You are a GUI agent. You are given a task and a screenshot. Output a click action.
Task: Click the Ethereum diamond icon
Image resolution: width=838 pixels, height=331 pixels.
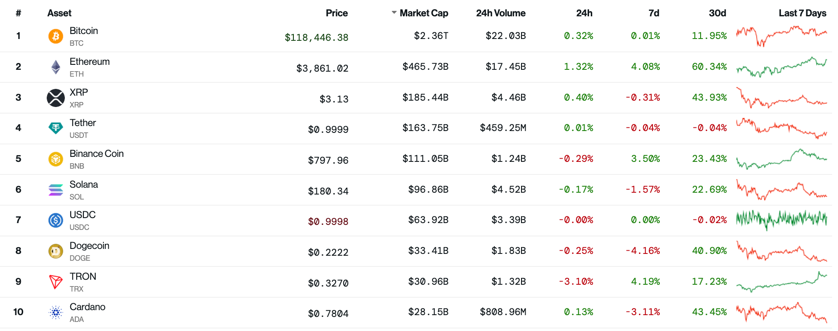click(56, 67)
